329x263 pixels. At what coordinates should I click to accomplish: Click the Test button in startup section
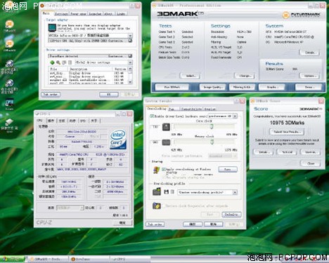pyautogui.click(x=228, y=170)
